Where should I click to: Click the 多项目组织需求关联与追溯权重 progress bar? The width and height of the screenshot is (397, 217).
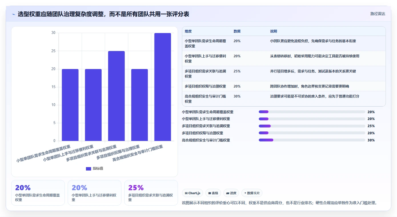click(312, 126)
